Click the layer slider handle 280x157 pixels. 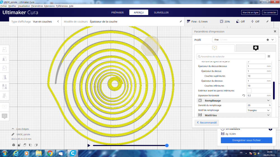(167, 145)
